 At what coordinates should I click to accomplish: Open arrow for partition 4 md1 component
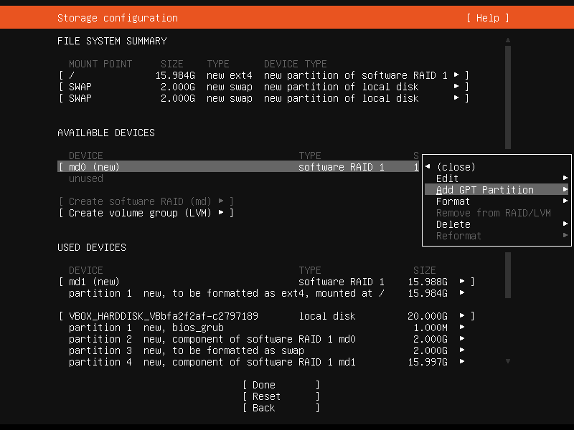point(462,361)
